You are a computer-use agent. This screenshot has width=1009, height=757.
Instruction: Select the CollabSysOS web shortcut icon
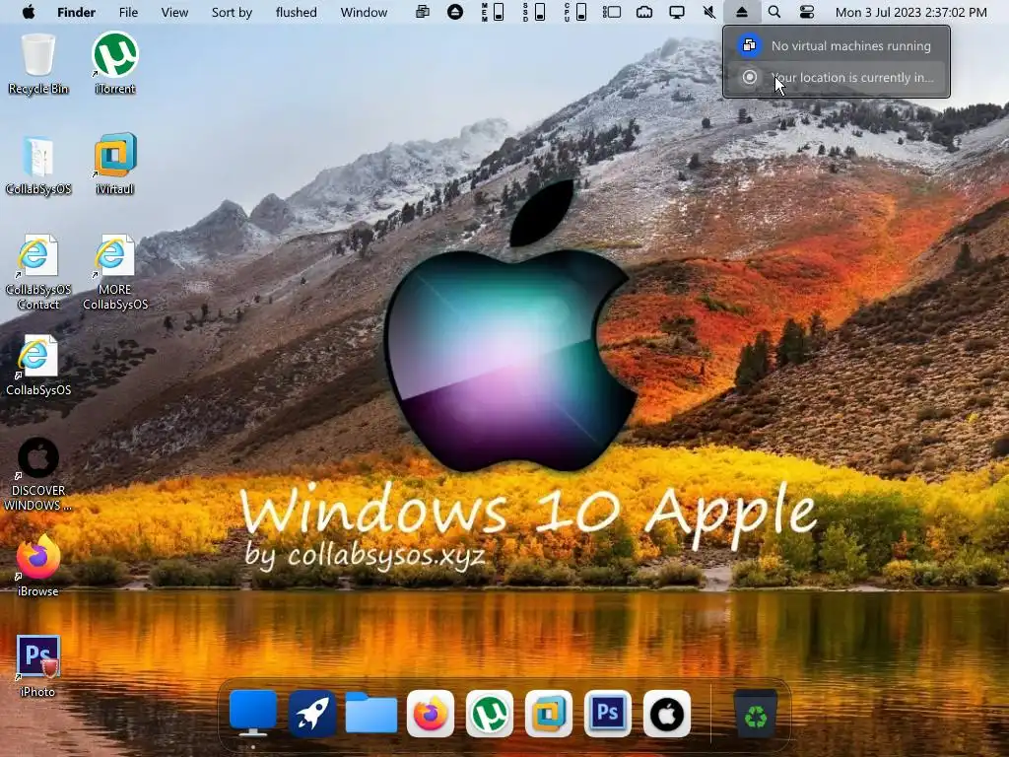[x=38, y=366]
